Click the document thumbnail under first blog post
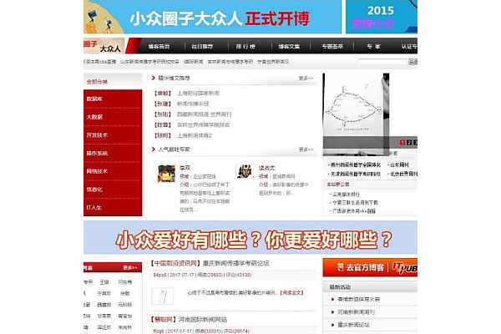Viewport: 501px width, 334px height. (164, 295)
